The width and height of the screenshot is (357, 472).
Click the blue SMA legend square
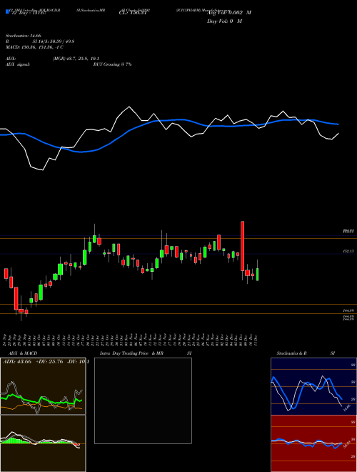[7, 11]
